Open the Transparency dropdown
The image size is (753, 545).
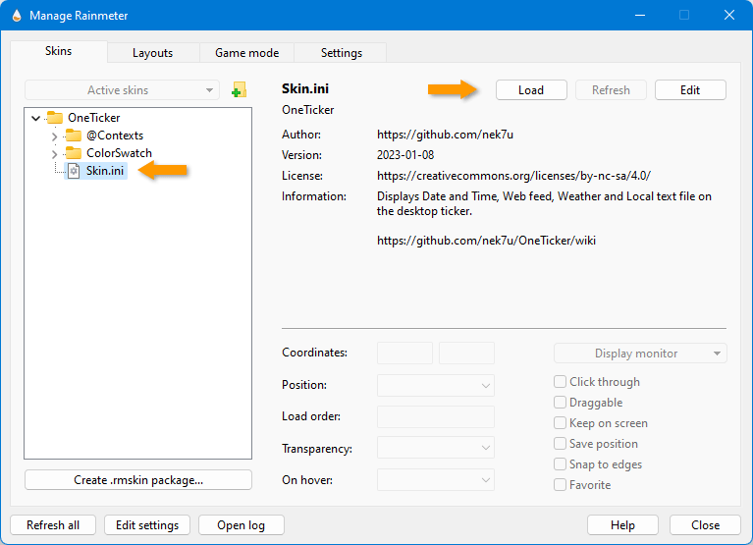pyautogui.click(x=436, y=448)
